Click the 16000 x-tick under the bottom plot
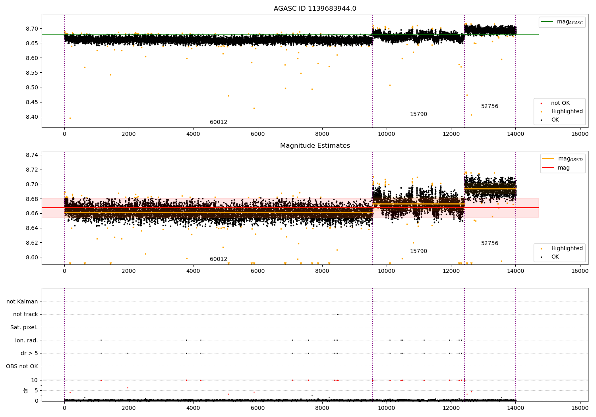596x417 pixels. [580, 408]
